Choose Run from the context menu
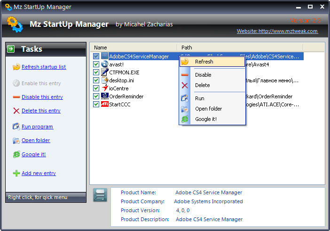 (x=212, y=98)
